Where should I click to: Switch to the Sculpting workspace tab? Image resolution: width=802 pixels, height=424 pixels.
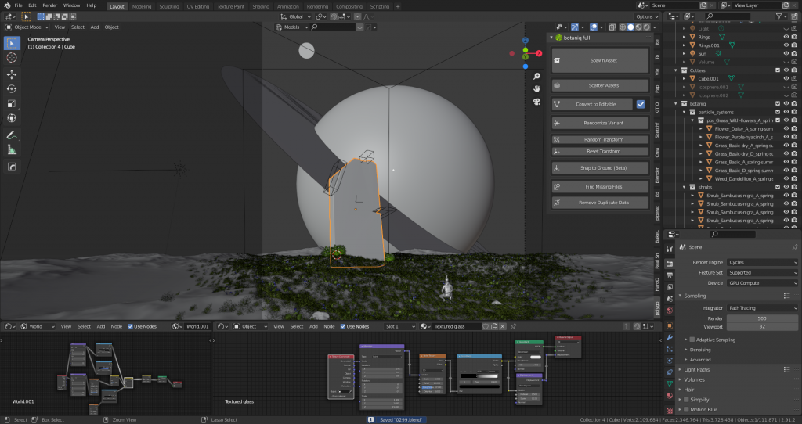(169, 6)
